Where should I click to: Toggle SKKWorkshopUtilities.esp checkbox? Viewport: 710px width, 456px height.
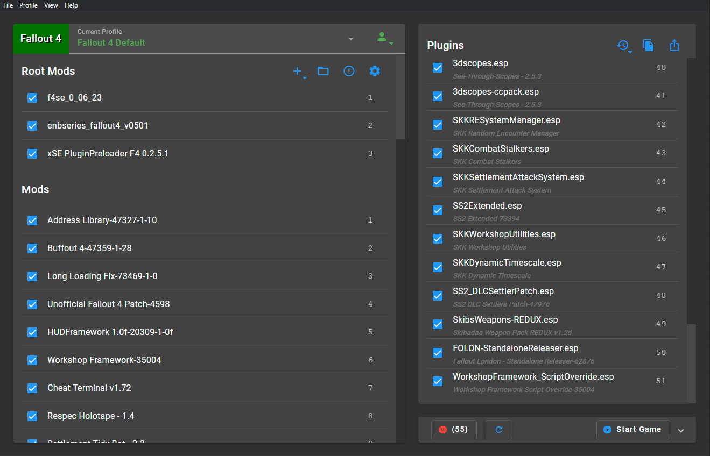[438, 239]
